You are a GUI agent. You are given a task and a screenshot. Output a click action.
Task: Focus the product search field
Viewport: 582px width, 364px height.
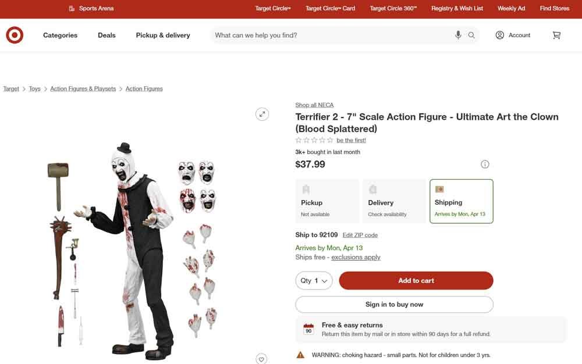point(332,35)
